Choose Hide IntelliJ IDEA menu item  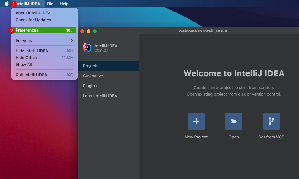click(32, 51)
